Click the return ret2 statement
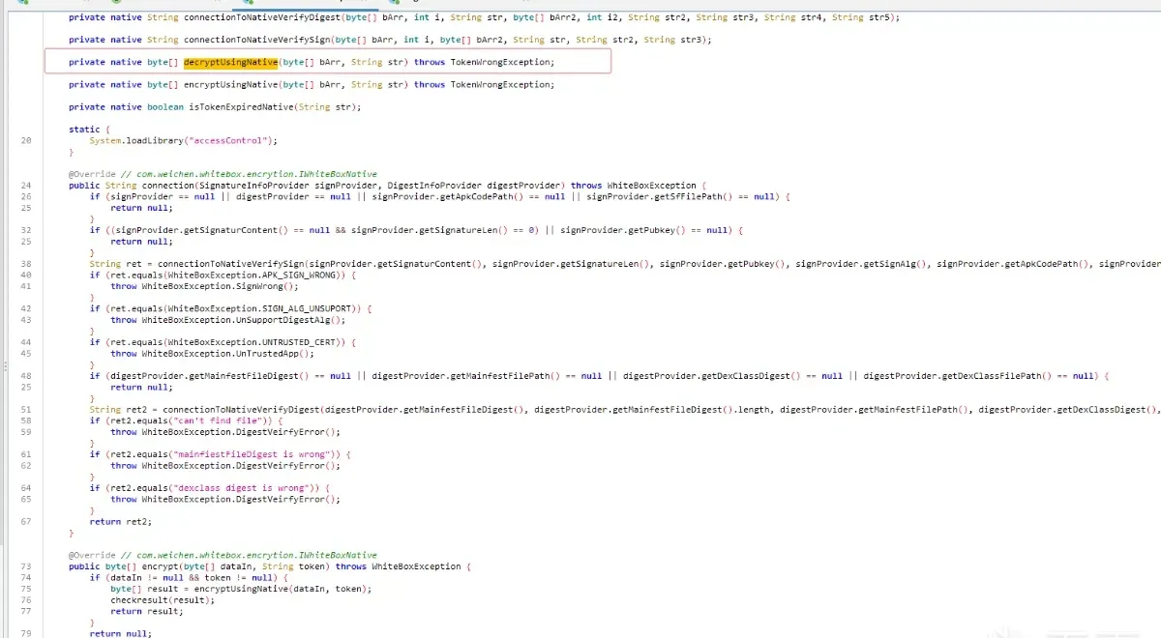 tap(121, 521)
